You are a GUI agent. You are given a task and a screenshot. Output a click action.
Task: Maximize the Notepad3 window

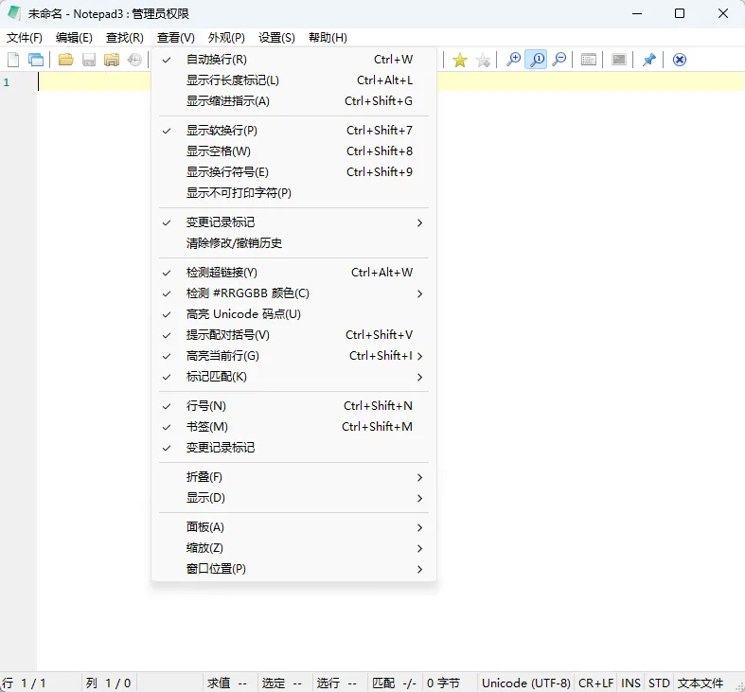tap(680, 13)
